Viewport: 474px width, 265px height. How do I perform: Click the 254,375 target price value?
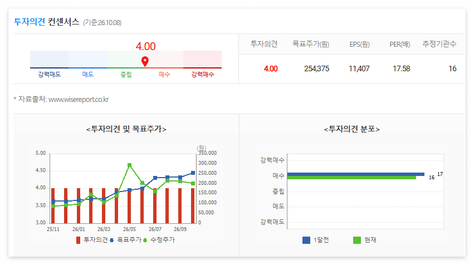pyautogui.click(x=316, y=68)
